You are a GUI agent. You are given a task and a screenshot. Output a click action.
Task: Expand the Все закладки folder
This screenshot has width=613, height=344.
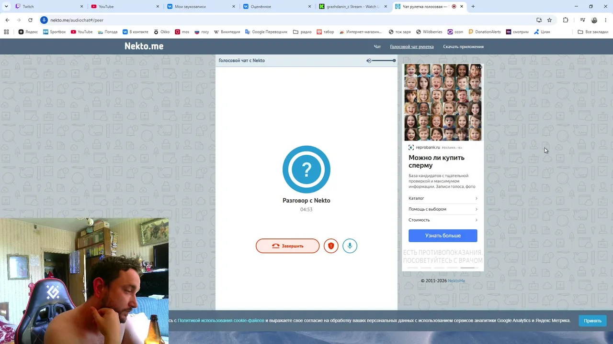593,32
